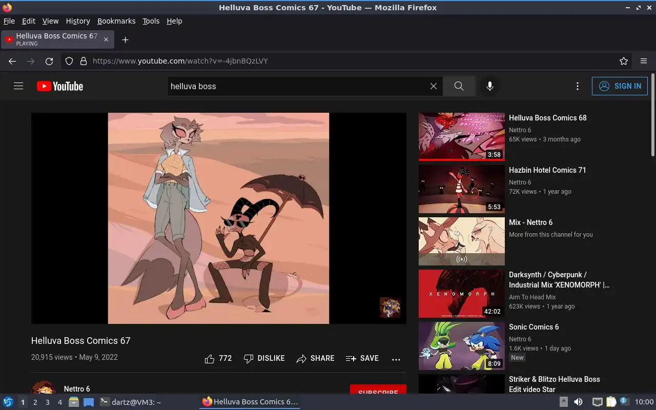Clear the search box with X icon
The height and width of the screenshot is (410, 656).
click(434, 86)
